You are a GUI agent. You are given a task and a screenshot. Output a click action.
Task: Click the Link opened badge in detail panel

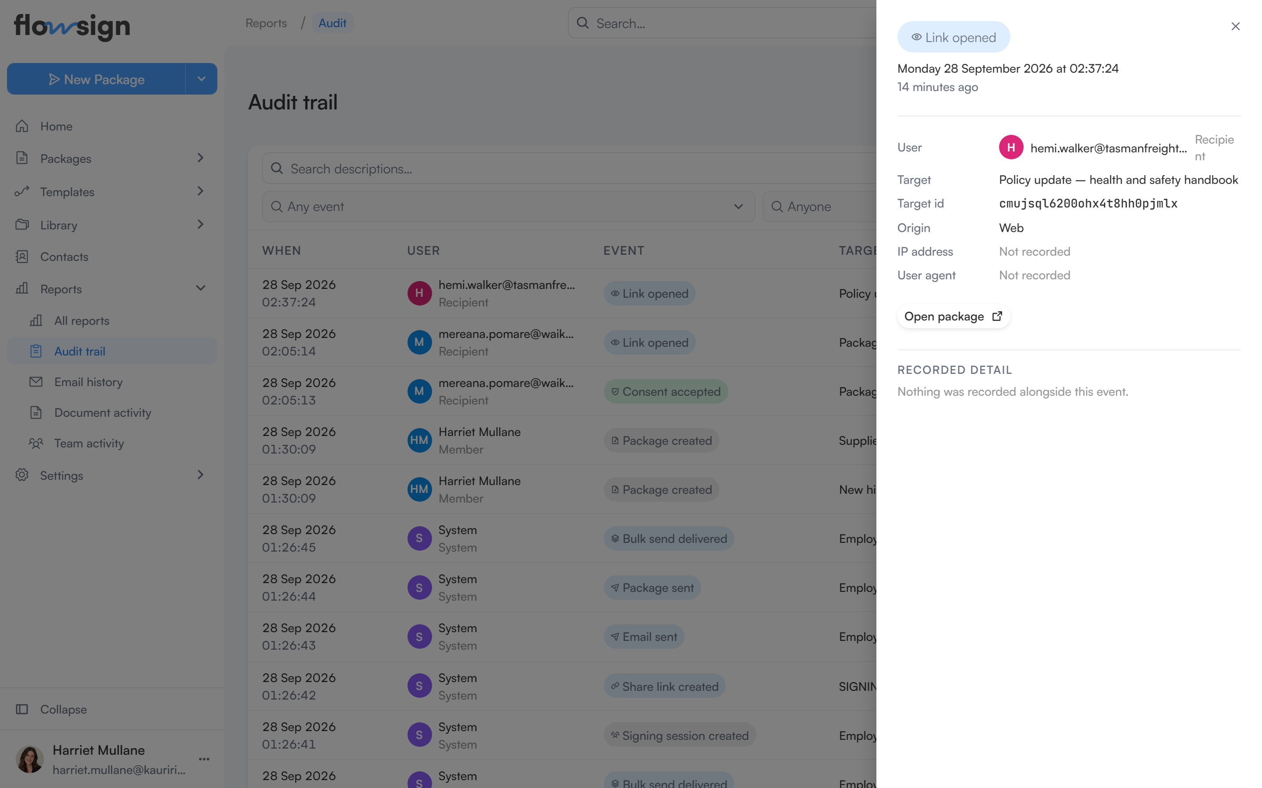pos(953,37)
